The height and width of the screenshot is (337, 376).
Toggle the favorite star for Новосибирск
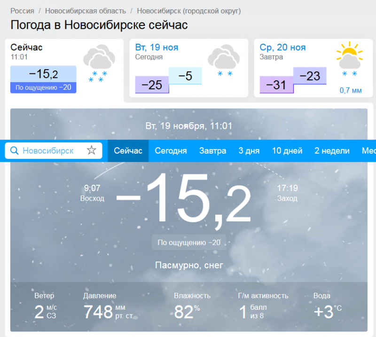[91, 151]
